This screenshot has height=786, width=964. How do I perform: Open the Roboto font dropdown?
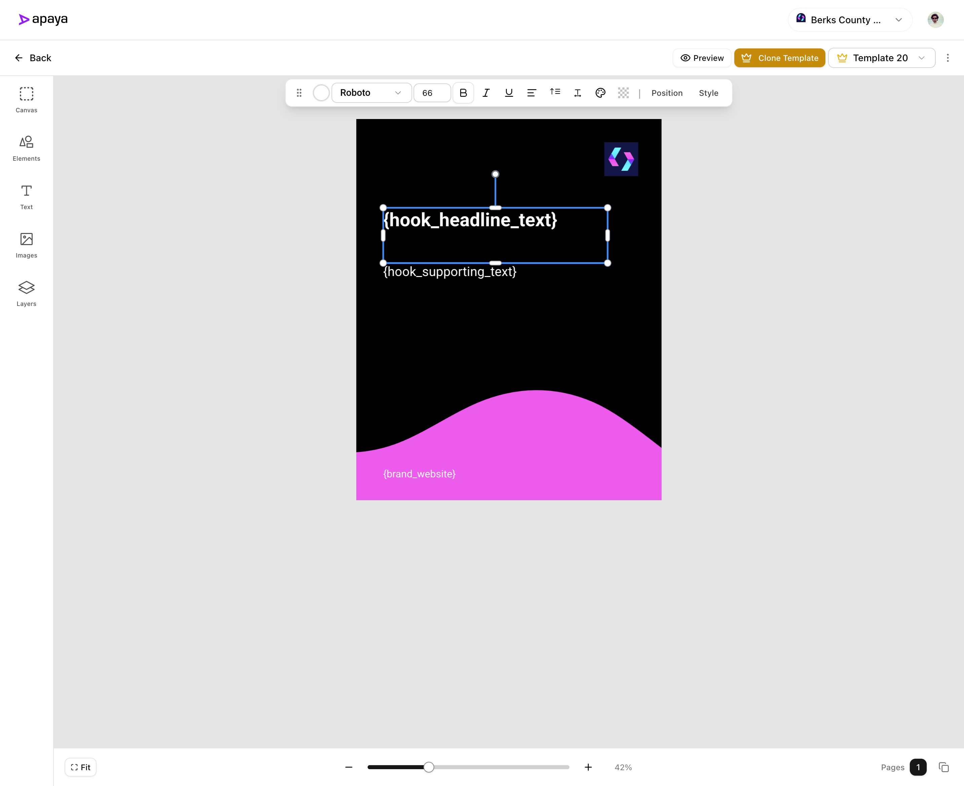coord(371,93)
